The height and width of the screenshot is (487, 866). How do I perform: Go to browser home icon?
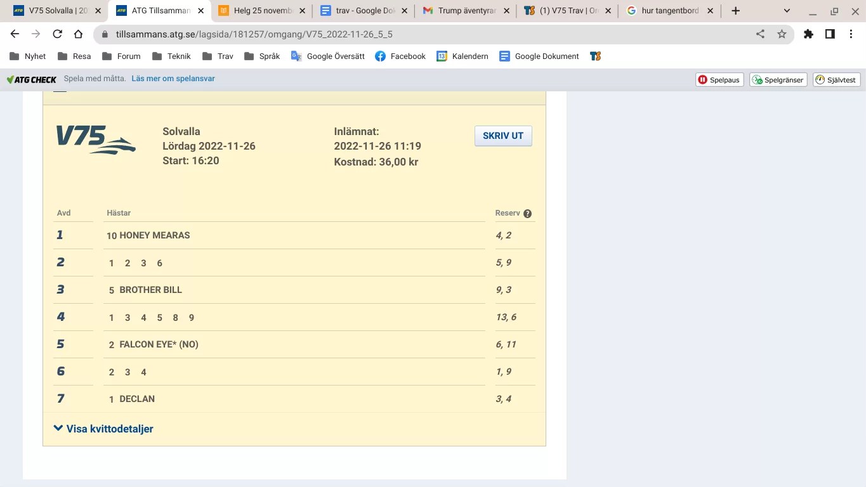pyautogui.click(x=78, y=34)
